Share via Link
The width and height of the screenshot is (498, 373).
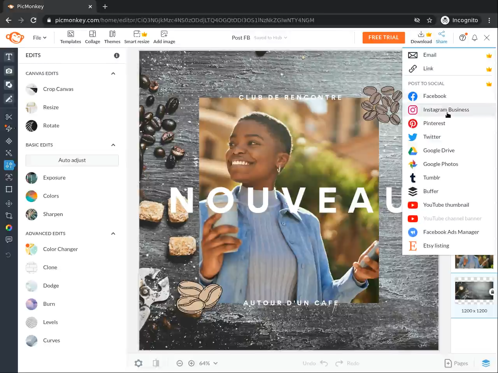click(x=449, y=68)
